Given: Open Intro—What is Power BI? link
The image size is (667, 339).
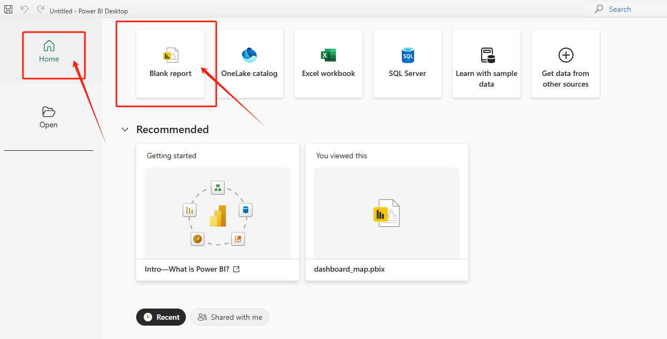Looking at the screenshot, I should point(192,269).
